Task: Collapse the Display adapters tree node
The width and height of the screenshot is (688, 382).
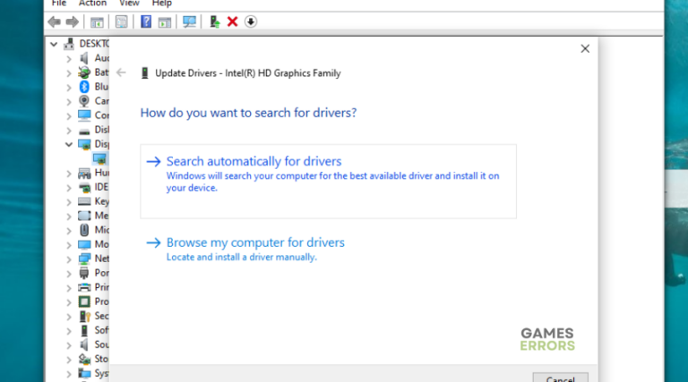Action: (69, 144)
